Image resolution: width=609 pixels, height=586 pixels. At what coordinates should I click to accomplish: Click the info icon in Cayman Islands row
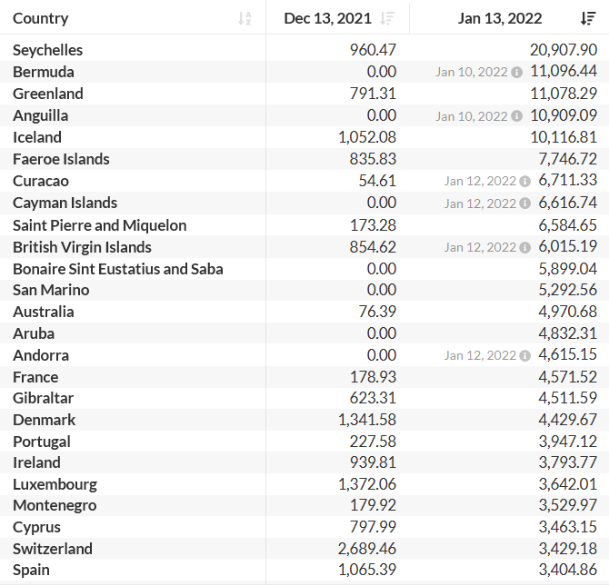pyautogui.click(x=524, y=203)
